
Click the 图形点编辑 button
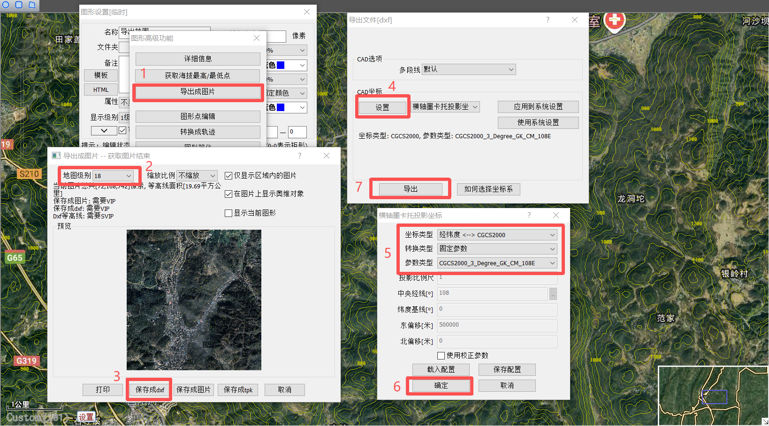pyautogui.click(x=198, y=117)
